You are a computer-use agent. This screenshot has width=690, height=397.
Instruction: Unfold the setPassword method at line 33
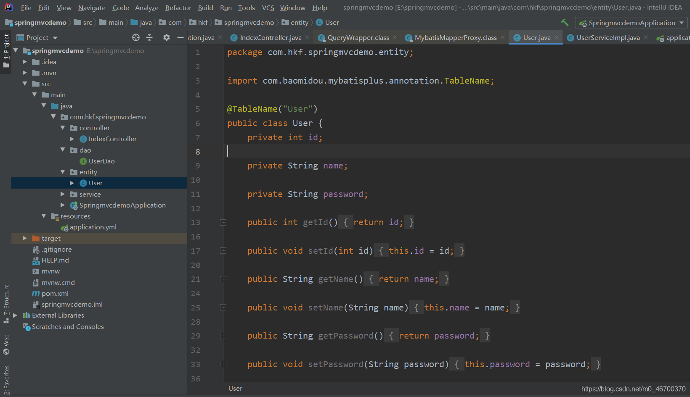[x=223, y=364]
